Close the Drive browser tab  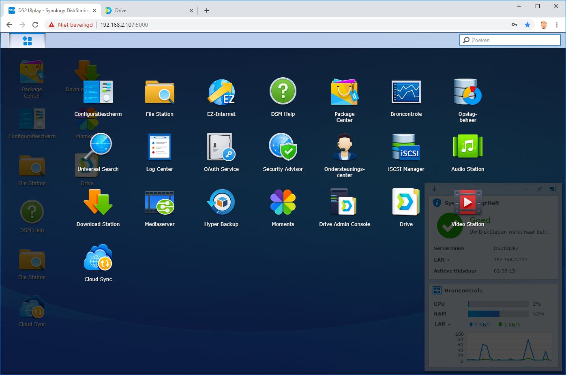191,11
